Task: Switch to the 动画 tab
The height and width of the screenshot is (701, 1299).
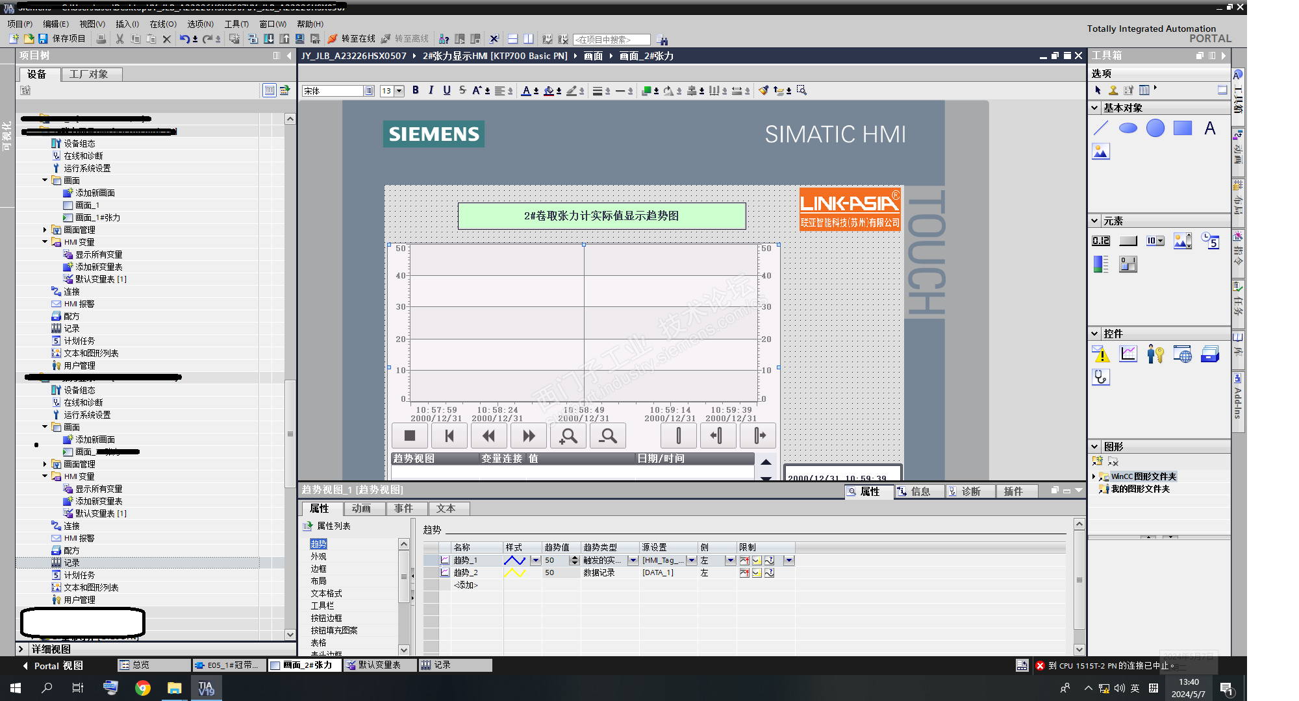Action: click(x=361, y=508)
